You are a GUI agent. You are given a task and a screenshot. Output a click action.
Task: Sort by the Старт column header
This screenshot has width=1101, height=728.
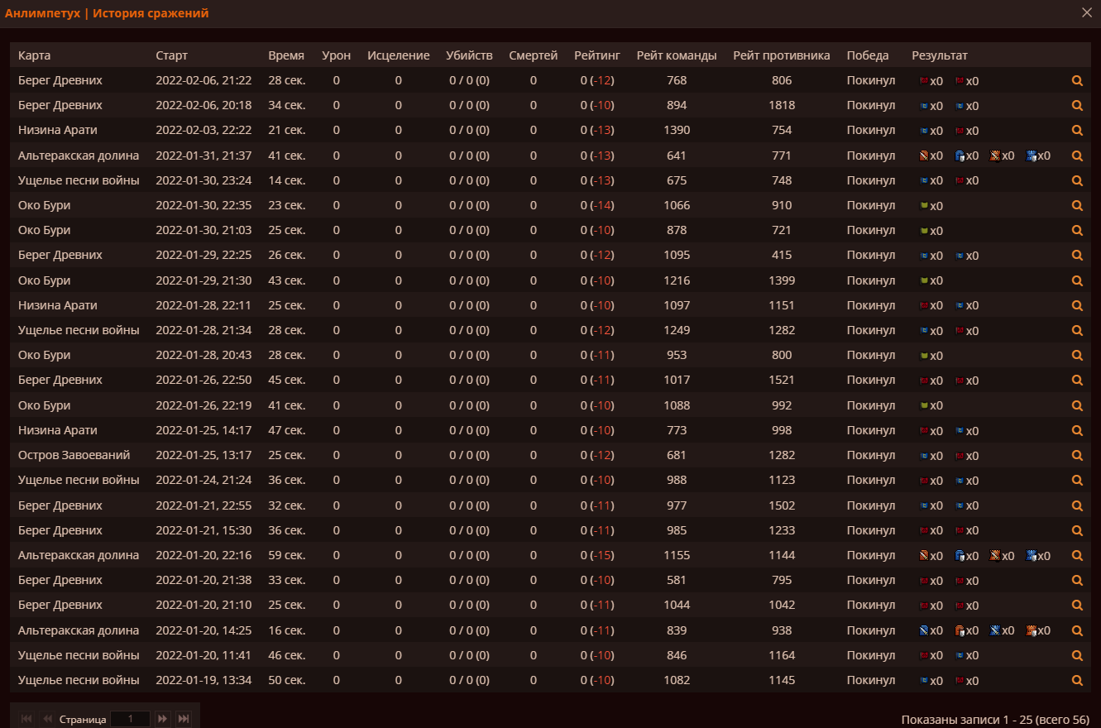(x=171, y=55)
